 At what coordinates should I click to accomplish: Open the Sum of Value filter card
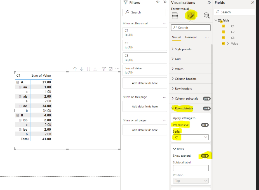pyautogui.click(x=145, y=71)
